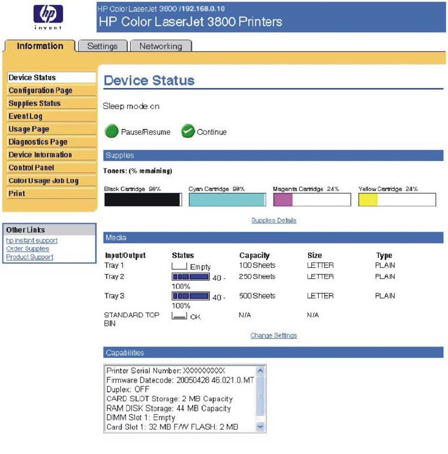The height and width of the screenshot is (454, 448).
Task: Click the Media section header
Action: [x=273, y=237]
